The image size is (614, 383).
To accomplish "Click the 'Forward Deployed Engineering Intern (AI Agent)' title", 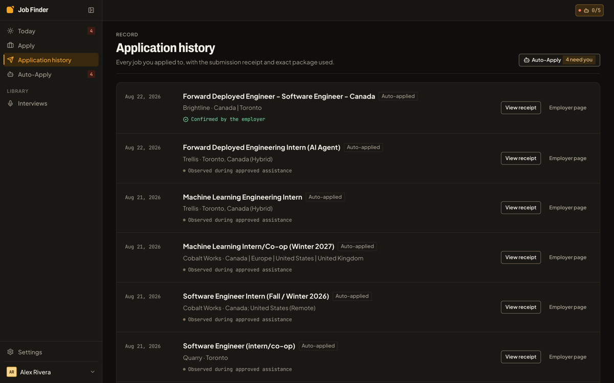I will click(x=261, y=147).
